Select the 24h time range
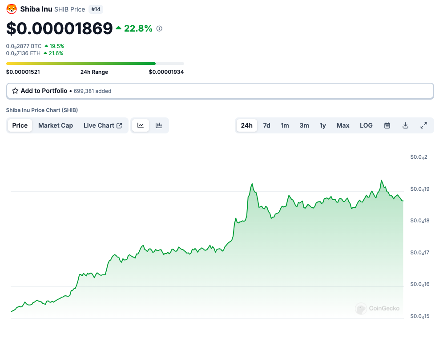Image resolution: width=443 pixels, height=338 pixels. point(247,125)
